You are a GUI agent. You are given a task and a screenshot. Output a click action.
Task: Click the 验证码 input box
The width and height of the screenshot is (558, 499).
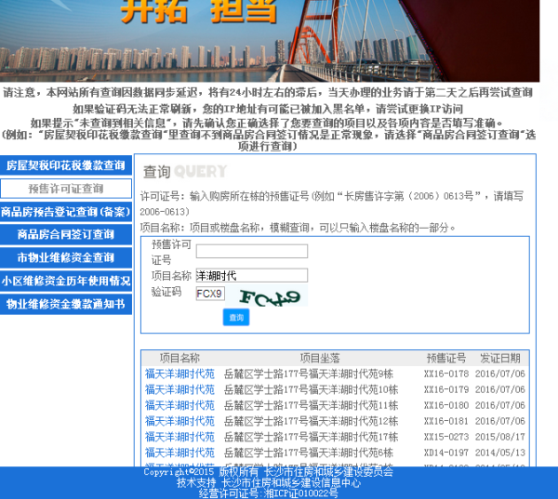(209, 294)
